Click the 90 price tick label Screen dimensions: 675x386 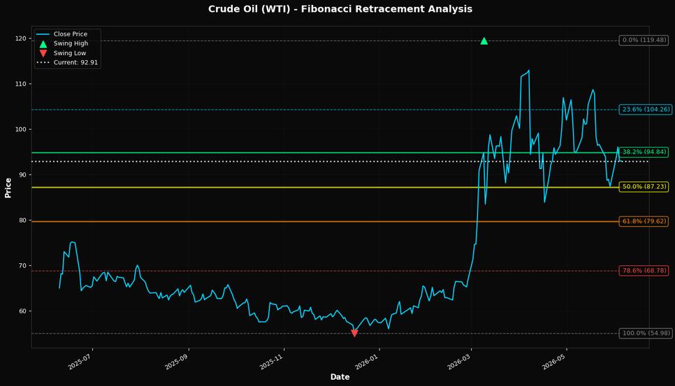[23, 175]
